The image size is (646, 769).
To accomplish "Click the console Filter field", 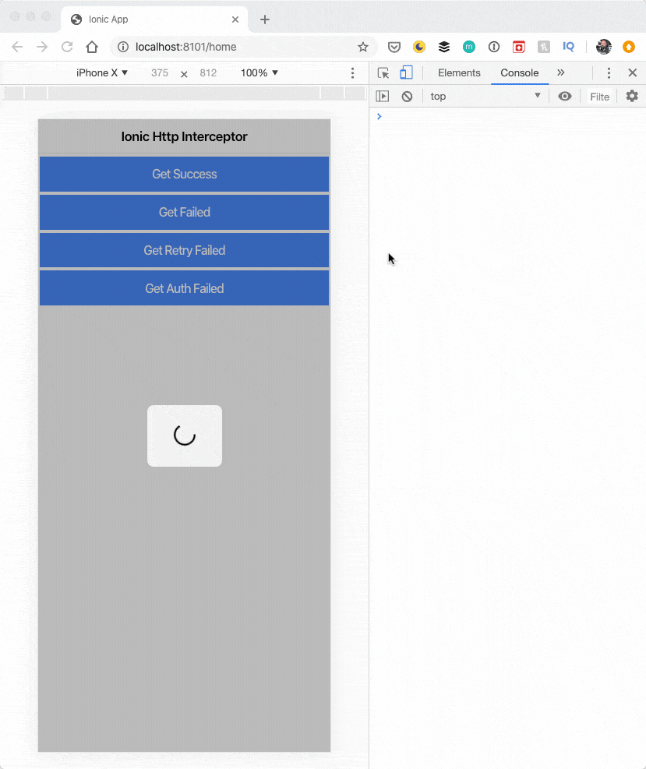I will point(599,97).
